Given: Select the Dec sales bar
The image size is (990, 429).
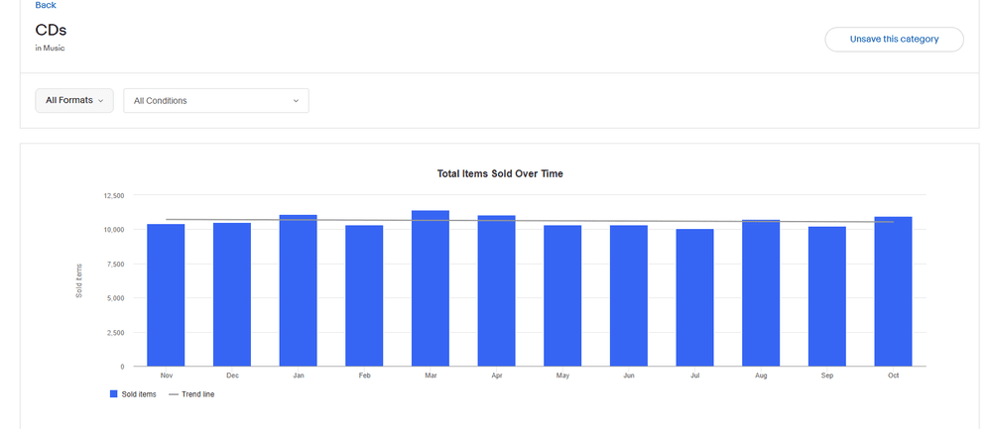Looking at the screenshot, I should (x=232, y=294).
